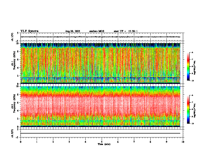
Task: Click the '-5' tick on ch.3(V) axis
Action: [17, 137]
